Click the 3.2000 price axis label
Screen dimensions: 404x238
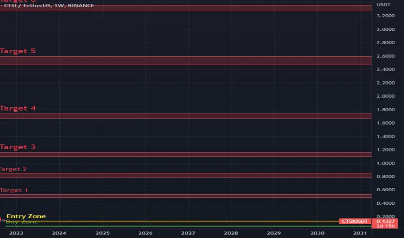[385, 16]
